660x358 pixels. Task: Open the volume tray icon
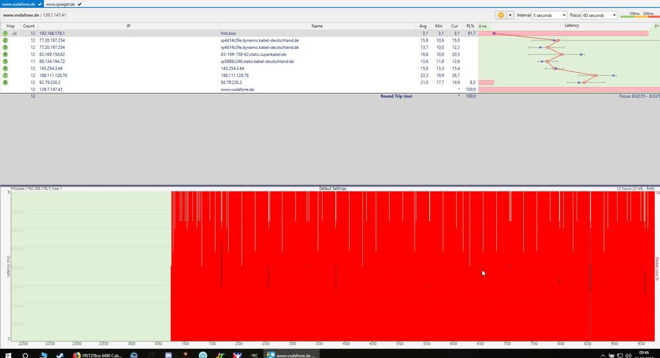click(628, 355)
